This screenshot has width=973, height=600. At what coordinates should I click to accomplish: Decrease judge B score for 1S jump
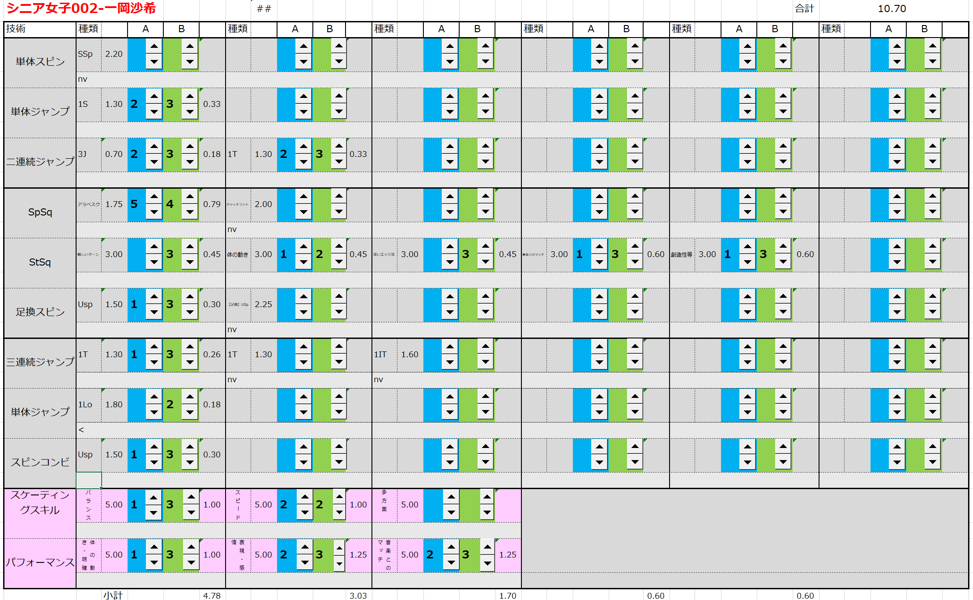pos(190,112)
